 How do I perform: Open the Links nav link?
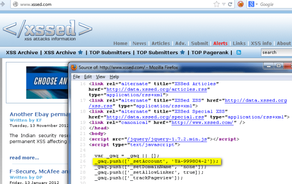coord(239,43)
